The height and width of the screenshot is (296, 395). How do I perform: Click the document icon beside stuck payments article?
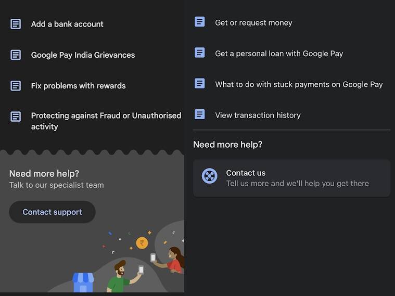200,83
